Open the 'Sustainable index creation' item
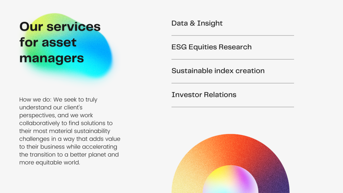Image resolution: width=343 pixels, height=193 pixels. (218, 71)
